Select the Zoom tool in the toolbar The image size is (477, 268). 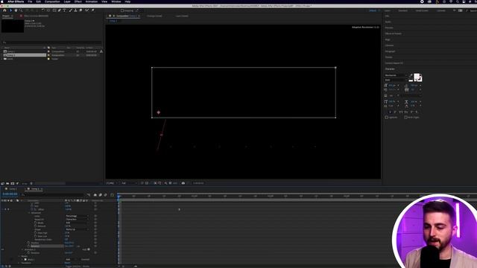pos(21,10)
